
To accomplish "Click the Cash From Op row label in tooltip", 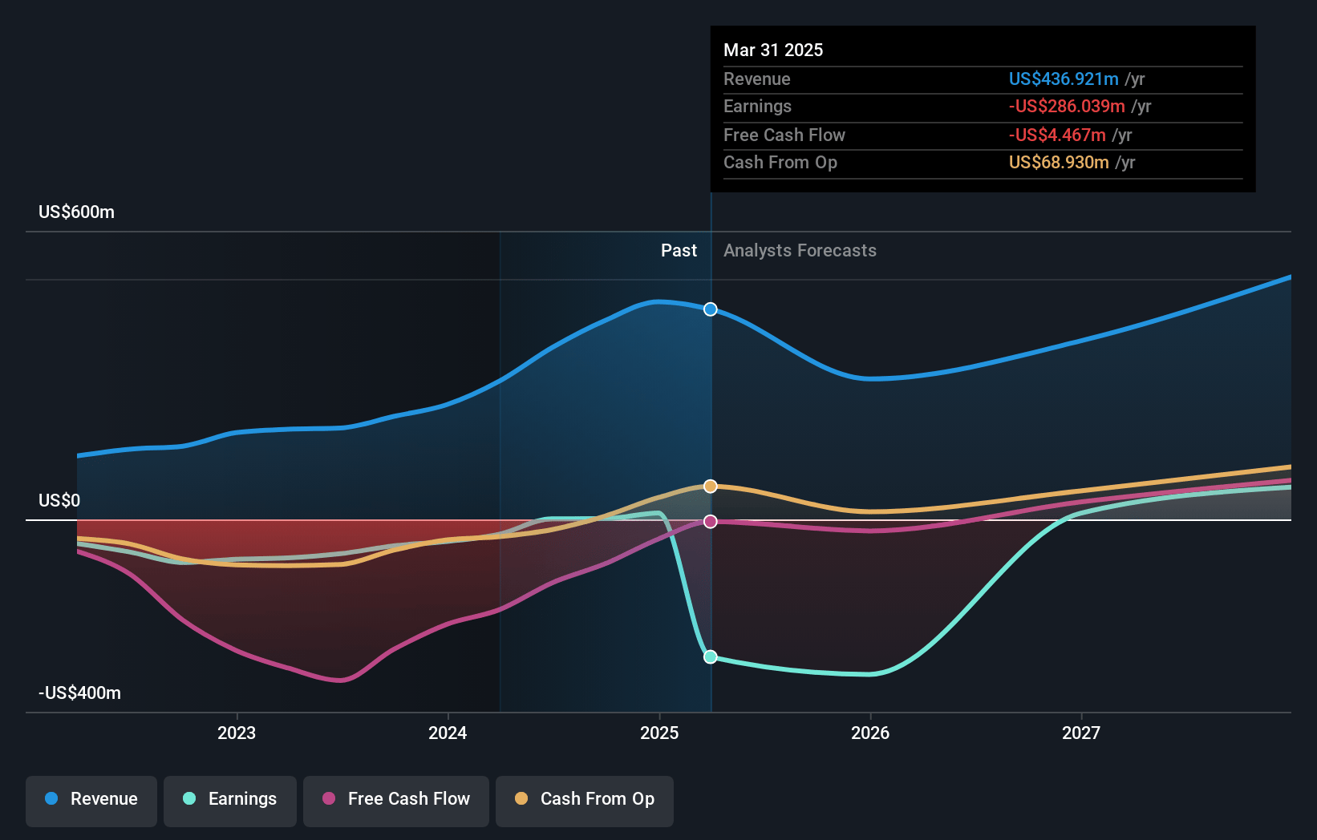I will 780,163.
